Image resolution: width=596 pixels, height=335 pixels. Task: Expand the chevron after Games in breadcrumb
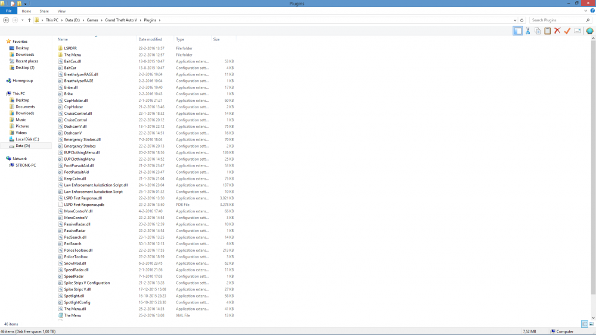coord(101,20)
